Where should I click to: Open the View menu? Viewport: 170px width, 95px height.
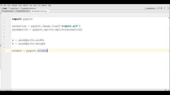click(x=9, y=5)
